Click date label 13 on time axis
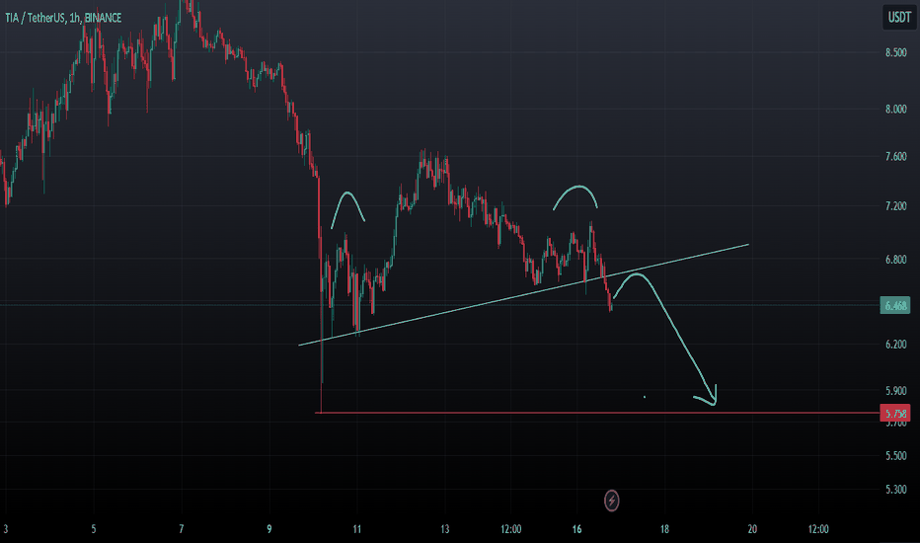The width and height of the screenshot is (920, 543). [x=445, y=529]
